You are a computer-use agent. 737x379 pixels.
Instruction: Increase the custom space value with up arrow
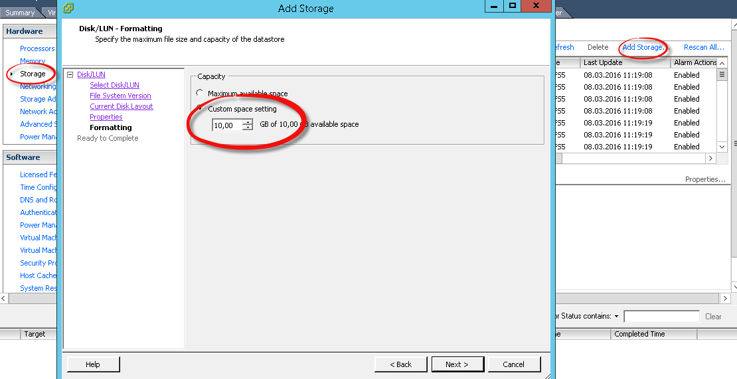(247, 122)
